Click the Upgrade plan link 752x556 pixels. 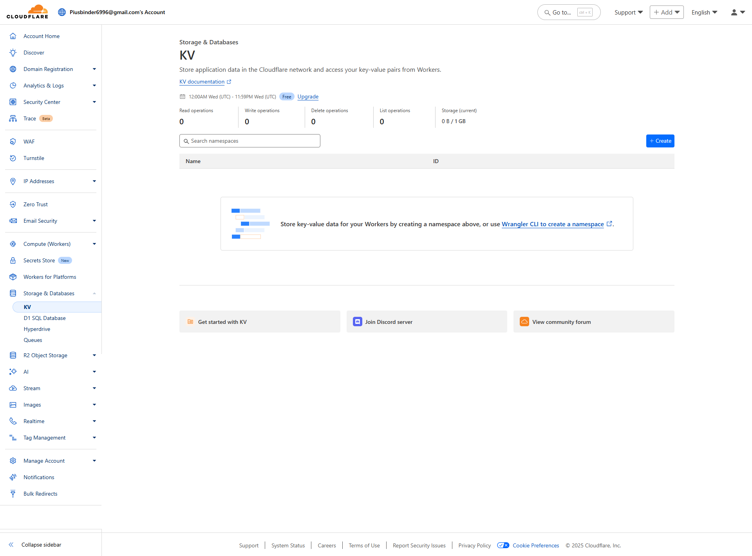[308, 96]
